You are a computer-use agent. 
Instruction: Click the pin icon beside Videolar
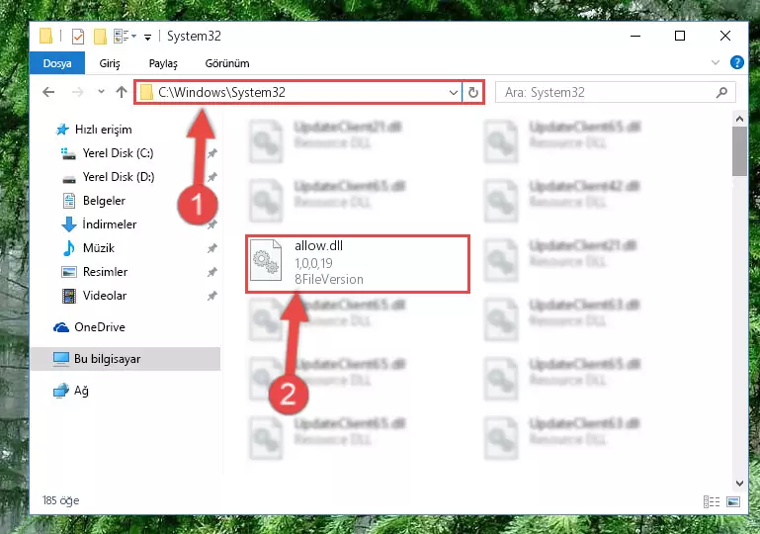(211, 296)
